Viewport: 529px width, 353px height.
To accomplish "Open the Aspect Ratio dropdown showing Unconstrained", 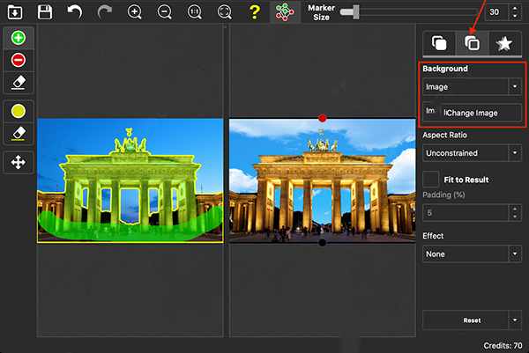I will 472,153.
